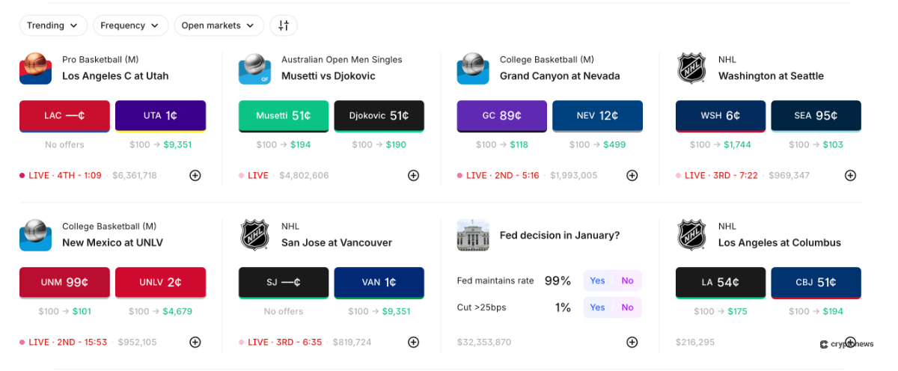Add the Los Angeles C at Utah market with the plus icon
This screenshot has width=898, height=371.
pyautogui.click(x=195, y=175)
